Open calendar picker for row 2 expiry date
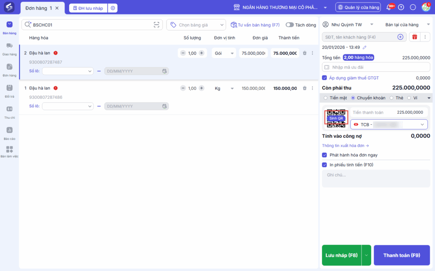 164,71
